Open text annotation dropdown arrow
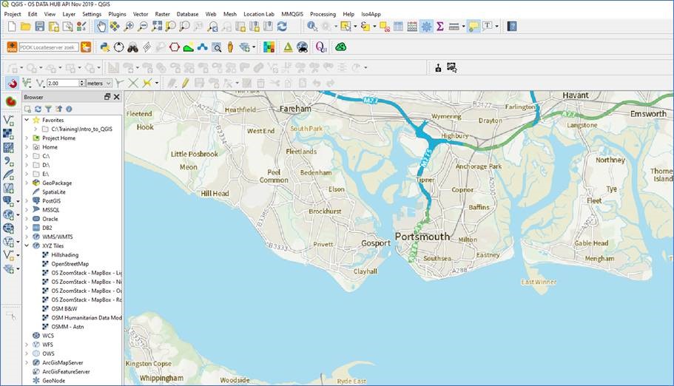 (x=497, y=27)
